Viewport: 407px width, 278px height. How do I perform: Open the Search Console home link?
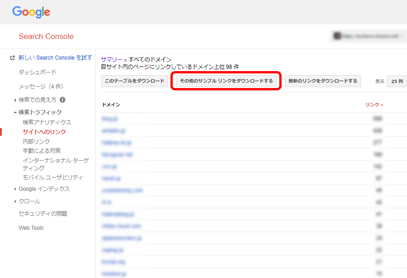click(46, 36)
